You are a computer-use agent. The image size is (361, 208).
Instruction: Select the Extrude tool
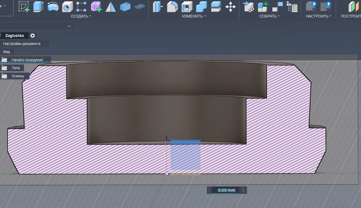pos(39,6)
